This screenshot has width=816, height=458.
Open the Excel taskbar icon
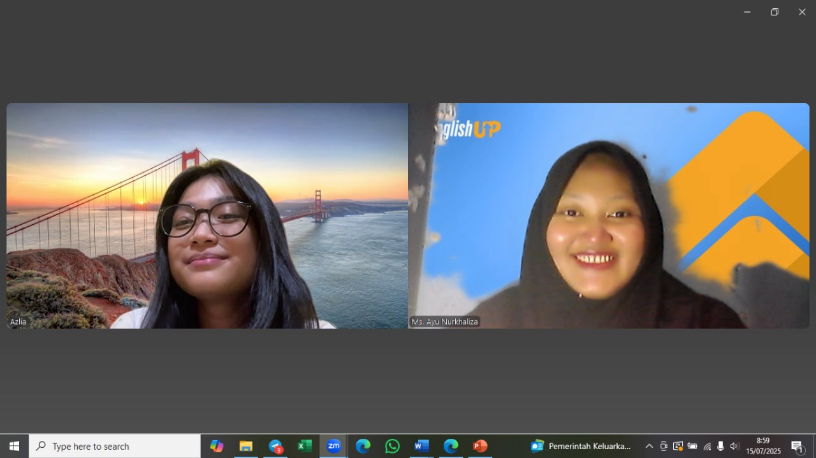pyautogui.click(x=305, y=446)
